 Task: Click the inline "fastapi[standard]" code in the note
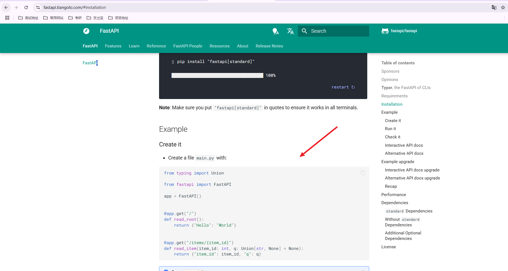[238, 108]
